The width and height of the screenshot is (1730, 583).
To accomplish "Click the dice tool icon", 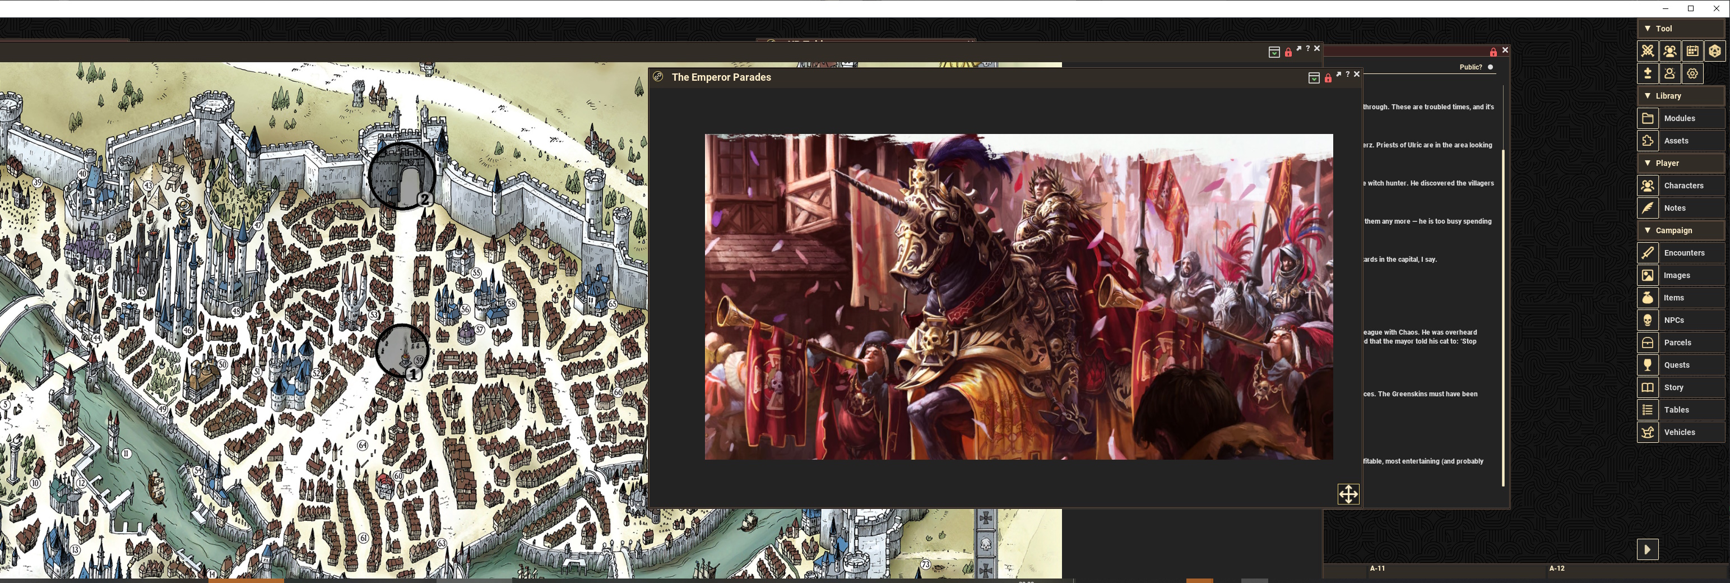I will tap(1714, 51).
